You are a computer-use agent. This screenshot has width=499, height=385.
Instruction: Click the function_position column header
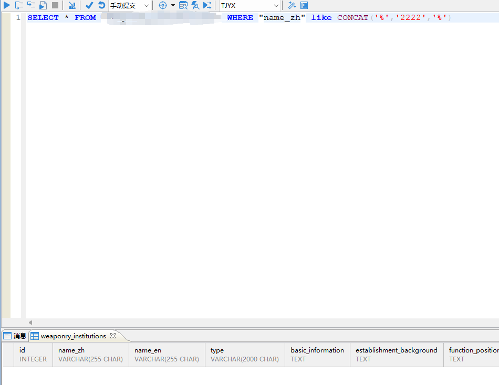[x=471, y=355]
